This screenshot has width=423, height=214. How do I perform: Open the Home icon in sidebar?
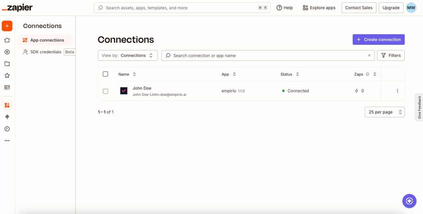(7, 40)
